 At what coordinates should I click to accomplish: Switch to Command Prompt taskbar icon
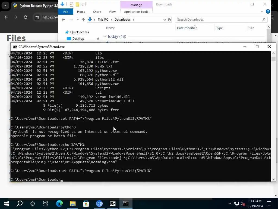pos(126,204)
